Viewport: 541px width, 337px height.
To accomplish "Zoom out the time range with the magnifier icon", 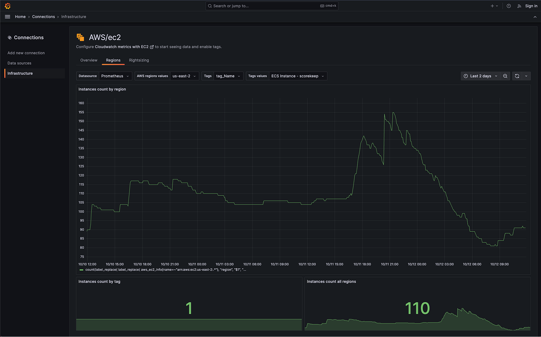I will tap(505, 76).
